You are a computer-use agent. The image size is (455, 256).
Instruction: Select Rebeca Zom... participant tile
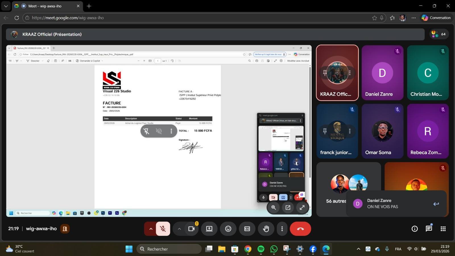pyautogui.click(x=428, y=131)
